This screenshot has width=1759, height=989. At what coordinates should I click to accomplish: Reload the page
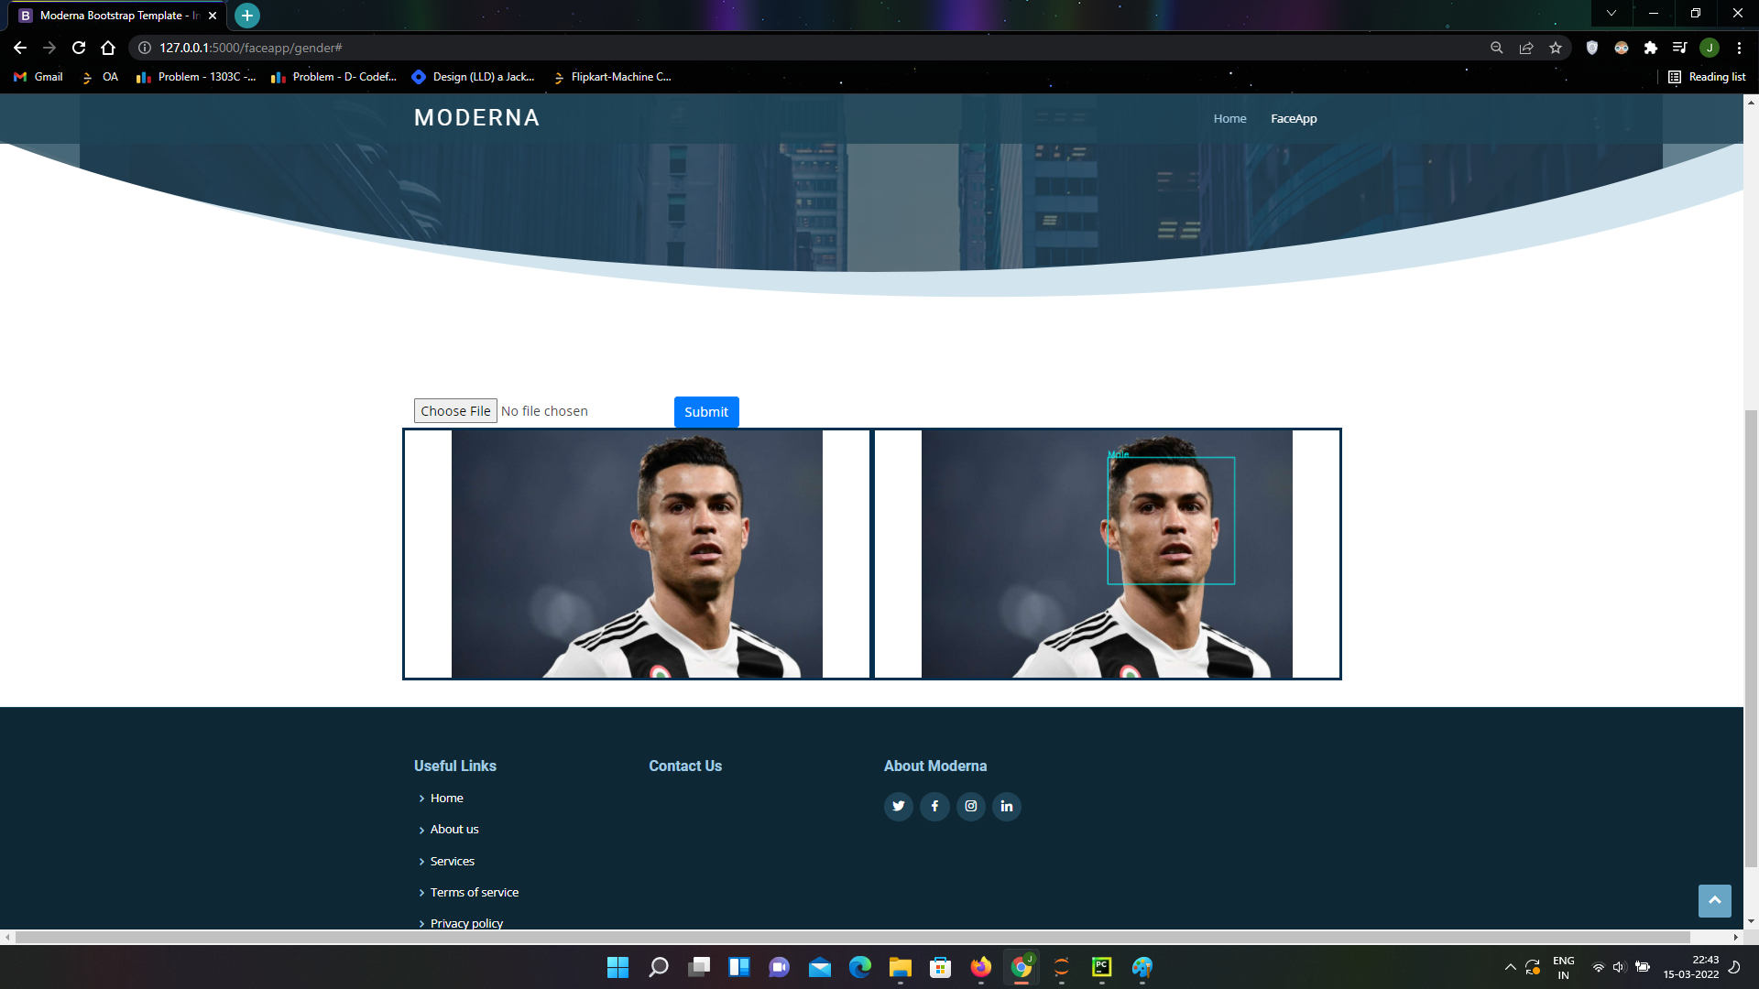coord(79,48)
